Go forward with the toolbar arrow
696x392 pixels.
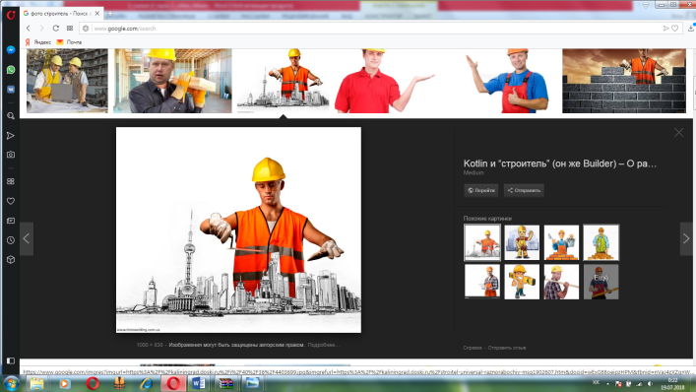click(x=41, y=28)
